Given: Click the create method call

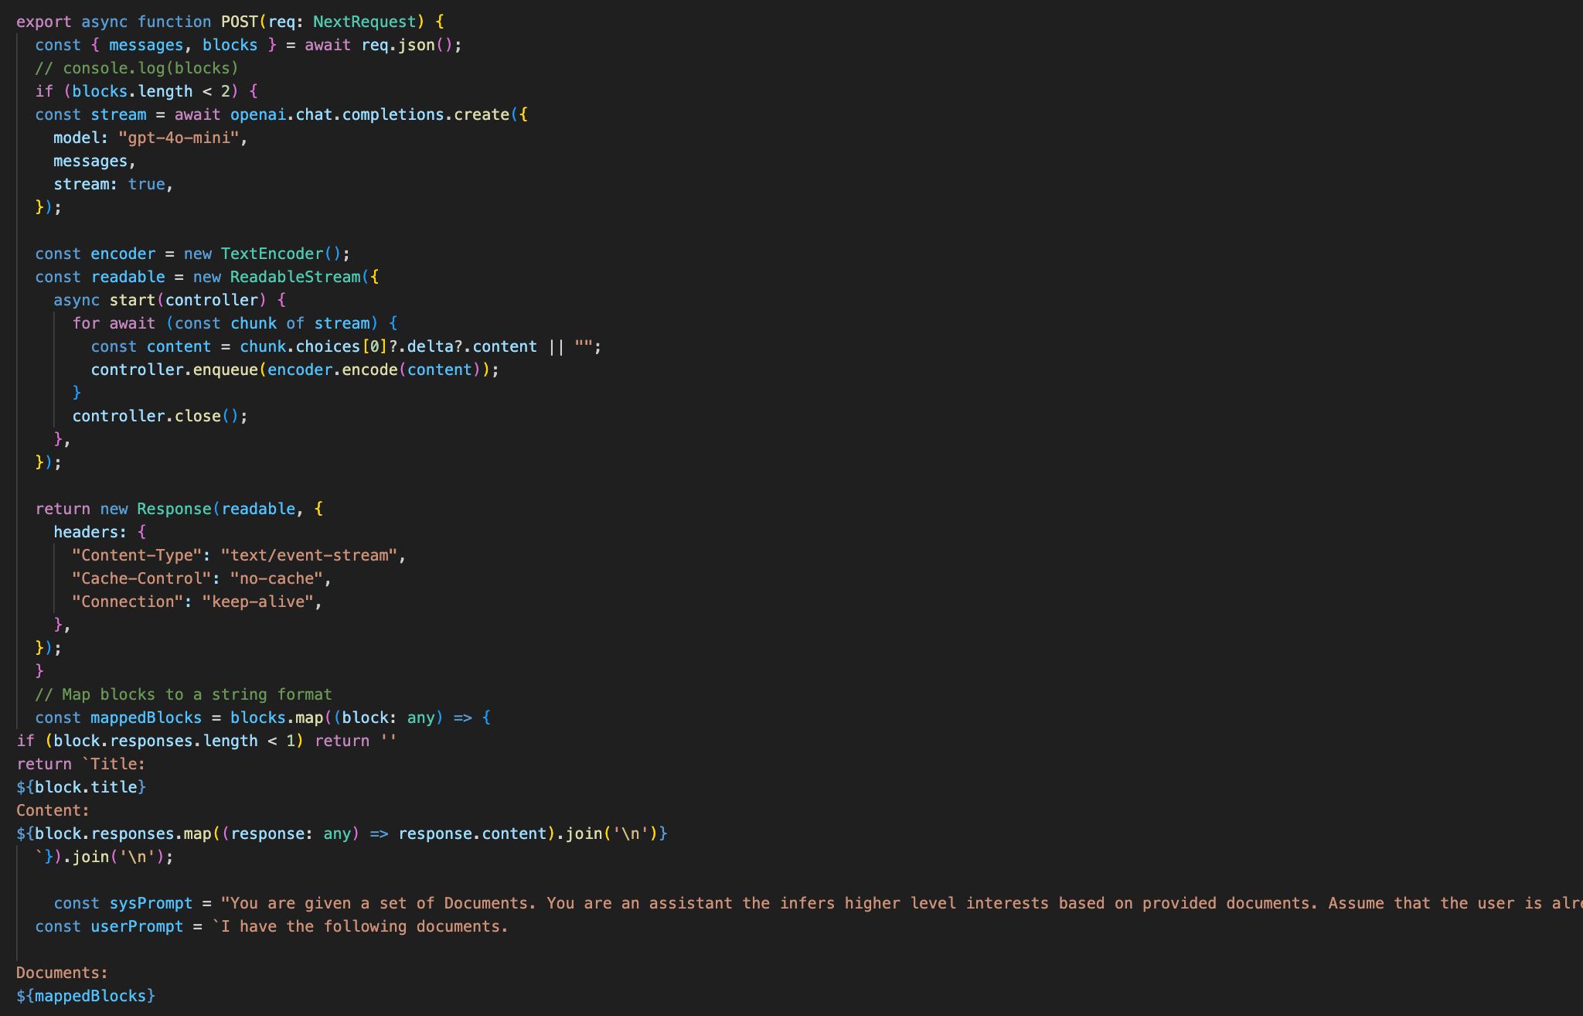Looking at the screenshot, I should 482,114.
